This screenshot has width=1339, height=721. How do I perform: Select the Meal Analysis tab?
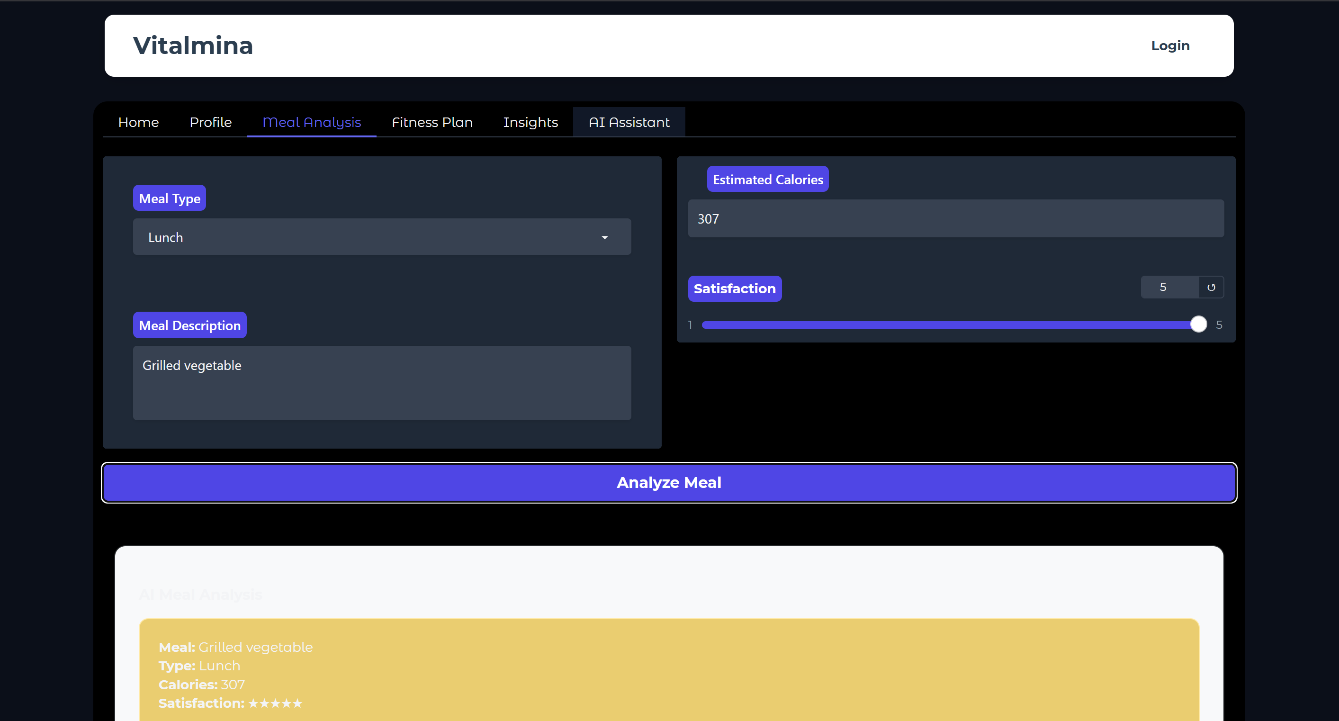311,122
